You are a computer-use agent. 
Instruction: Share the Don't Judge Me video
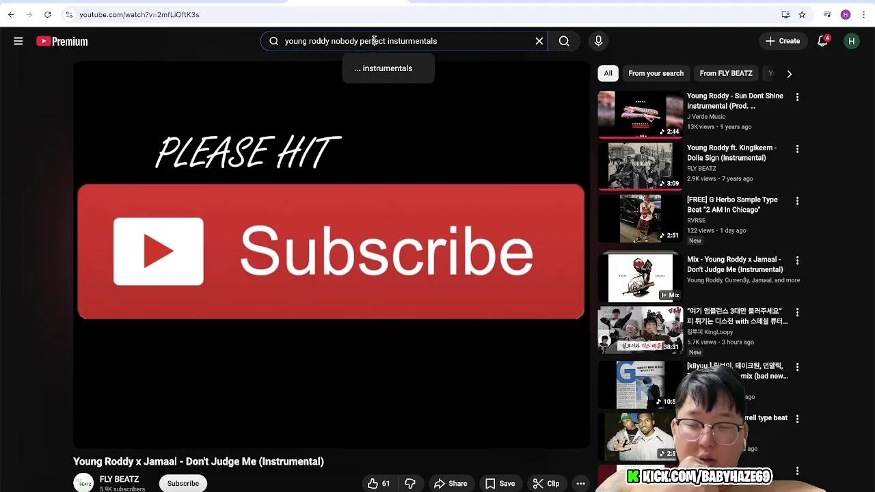[x=450, y=483]
